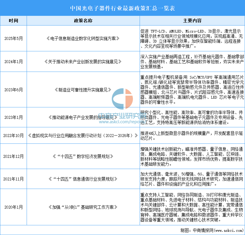Select policy 《虚拟现实与行业应用融合发展行动计划（2022—2026年）》
This screenshot has width=245, height=235.
pyautogui.click(x=83, y=136)
